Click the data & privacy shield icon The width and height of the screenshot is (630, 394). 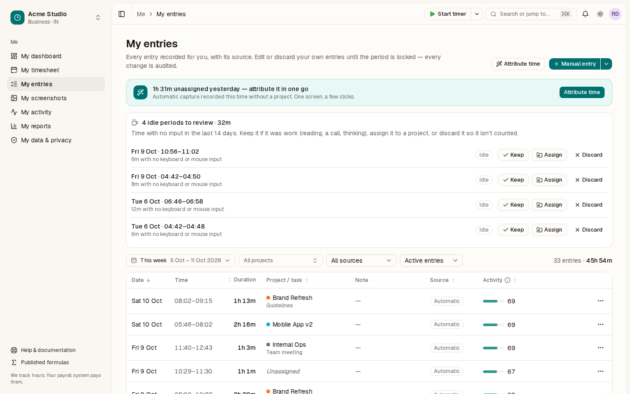click(14, 140)
